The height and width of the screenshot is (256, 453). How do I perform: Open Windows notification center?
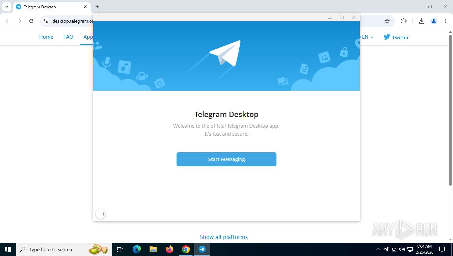coord(442,249)
